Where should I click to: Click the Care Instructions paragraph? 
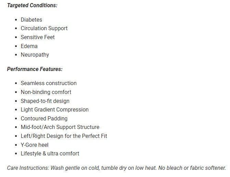click(x=117, y=168)
